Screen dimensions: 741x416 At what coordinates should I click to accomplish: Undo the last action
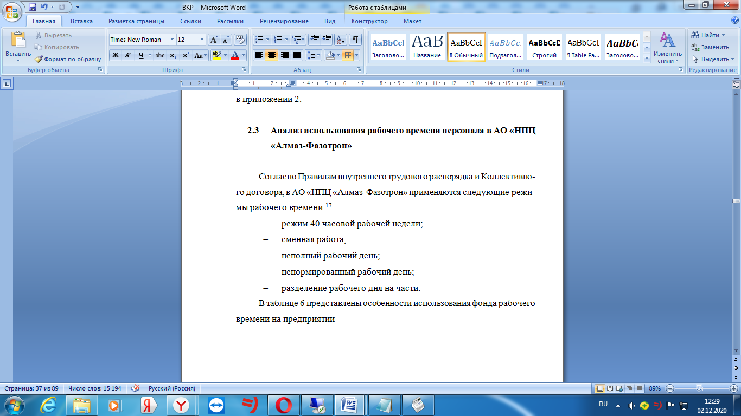coord(44,7)
